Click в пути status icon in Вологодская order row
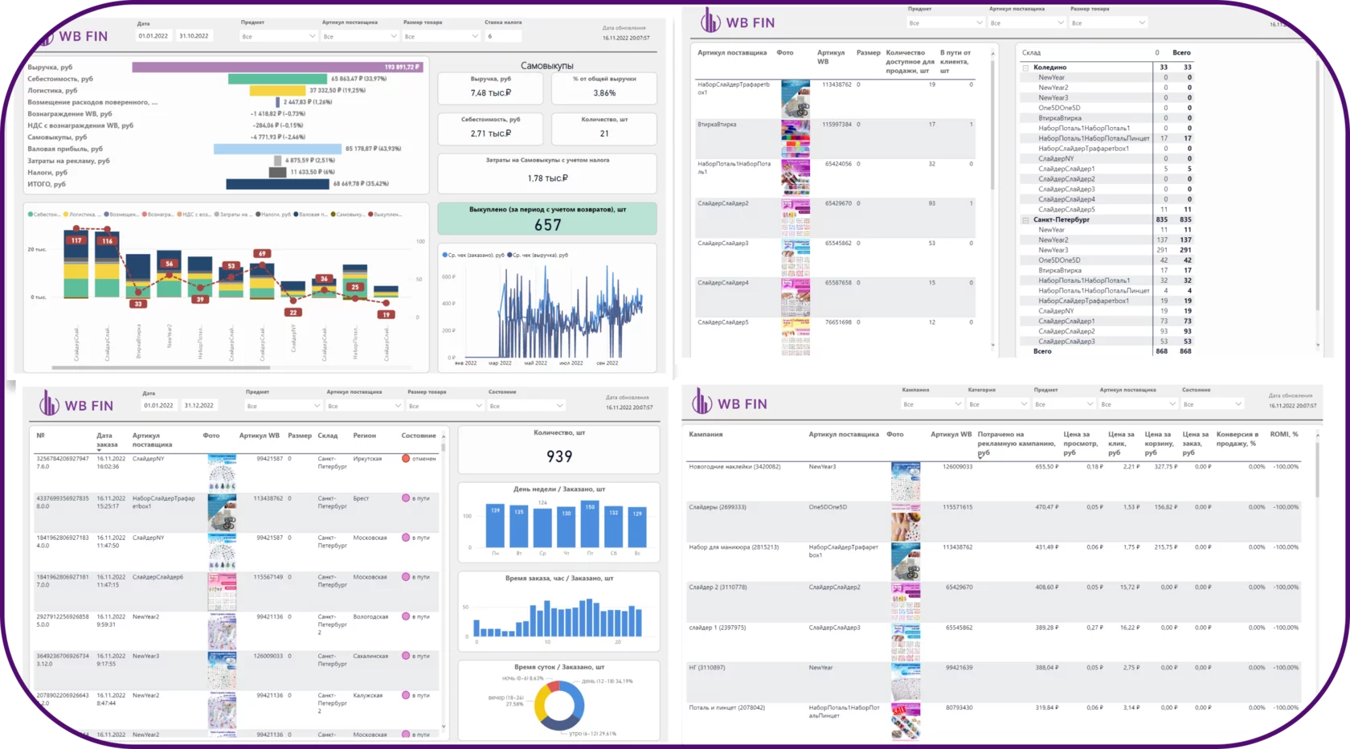The width and height of the screenshot is (1350, 749). pyautogui.click(x=406, y=616)
